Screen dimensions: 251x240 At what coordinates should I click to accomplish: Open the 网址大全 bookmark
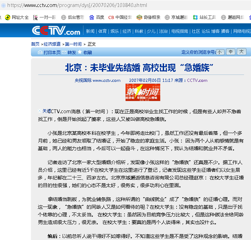17,17
